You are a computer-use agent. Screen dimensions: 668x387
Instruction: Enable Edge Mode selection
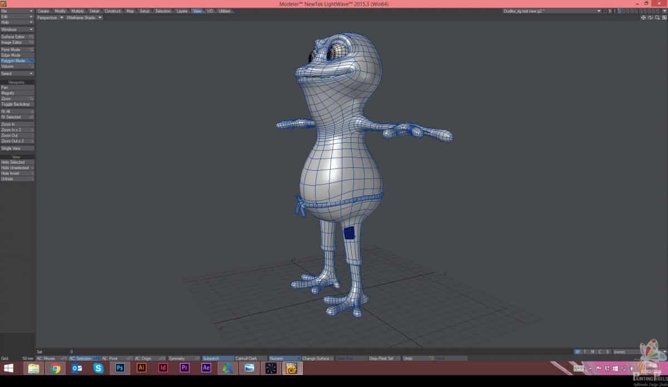pyautogui.click(x=17, y=55)
